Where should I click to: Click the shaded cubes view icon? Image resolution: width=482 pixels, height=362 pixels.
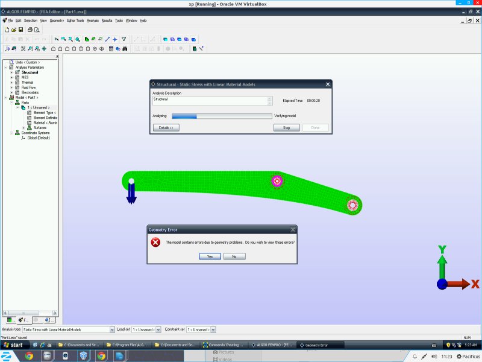[118, 49]
